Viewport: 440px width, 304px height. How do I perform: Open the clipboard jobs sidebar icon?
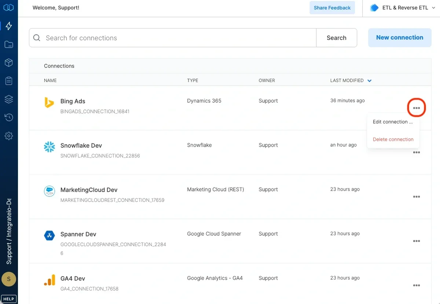coord(9,81)
